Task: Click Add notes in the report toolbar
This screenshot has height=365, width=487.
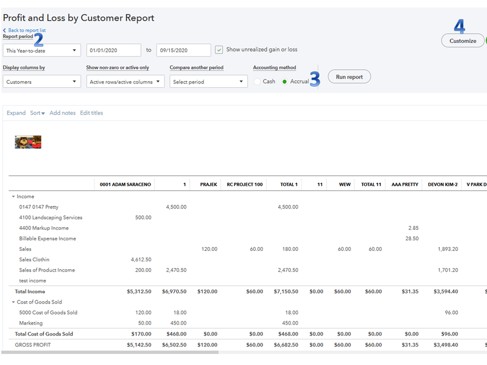Action: 62,113
